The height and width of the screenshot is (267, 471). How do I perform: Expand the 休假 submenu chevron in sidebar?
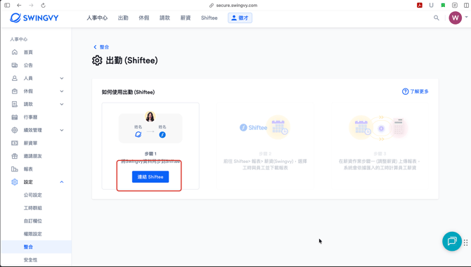click(x=62, y=91)
